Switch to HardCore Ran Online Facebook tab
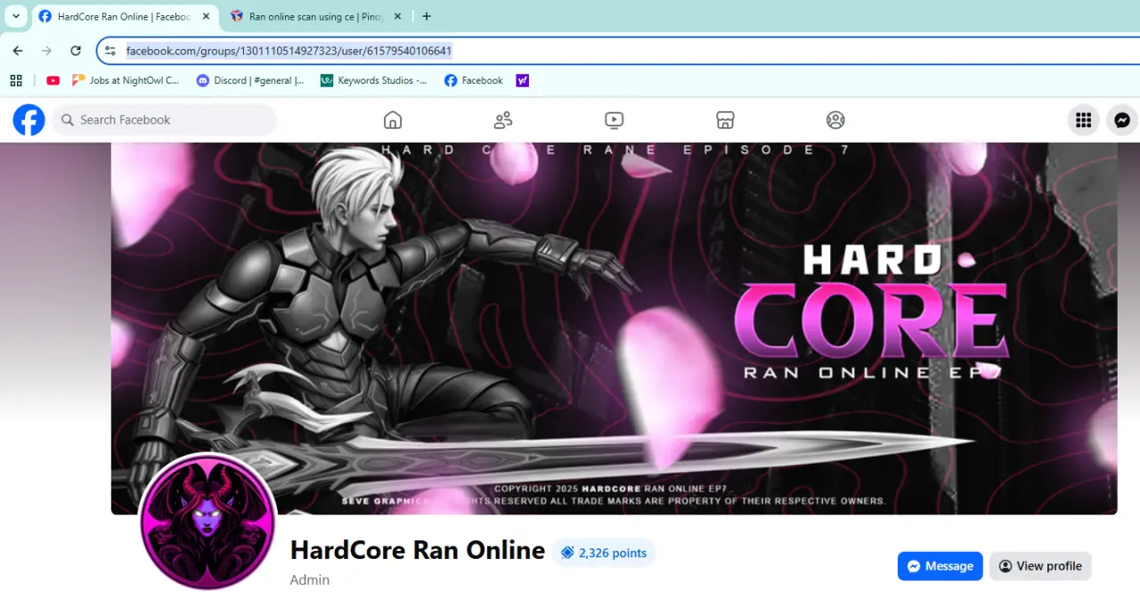 pyautogui.click(x=125, y=16)
